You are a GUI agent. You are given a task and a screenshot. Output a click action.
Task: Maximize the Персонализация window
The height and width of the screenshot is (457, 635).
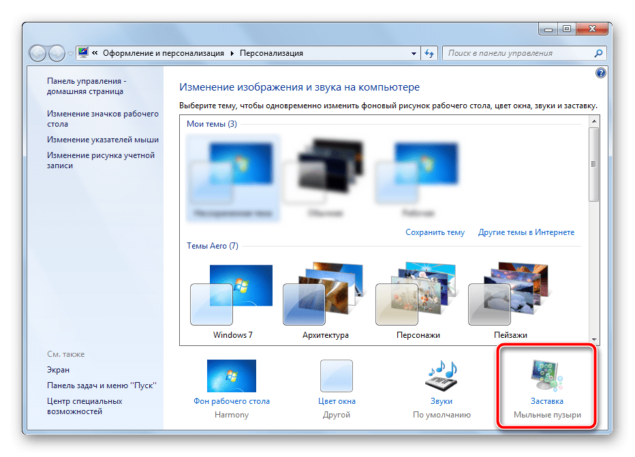click(x=567, y=29)
